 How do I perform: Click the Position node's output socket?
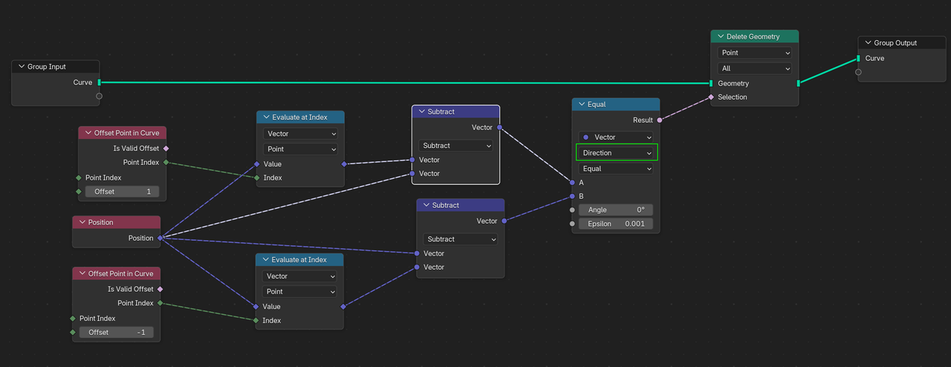(160, 238)
